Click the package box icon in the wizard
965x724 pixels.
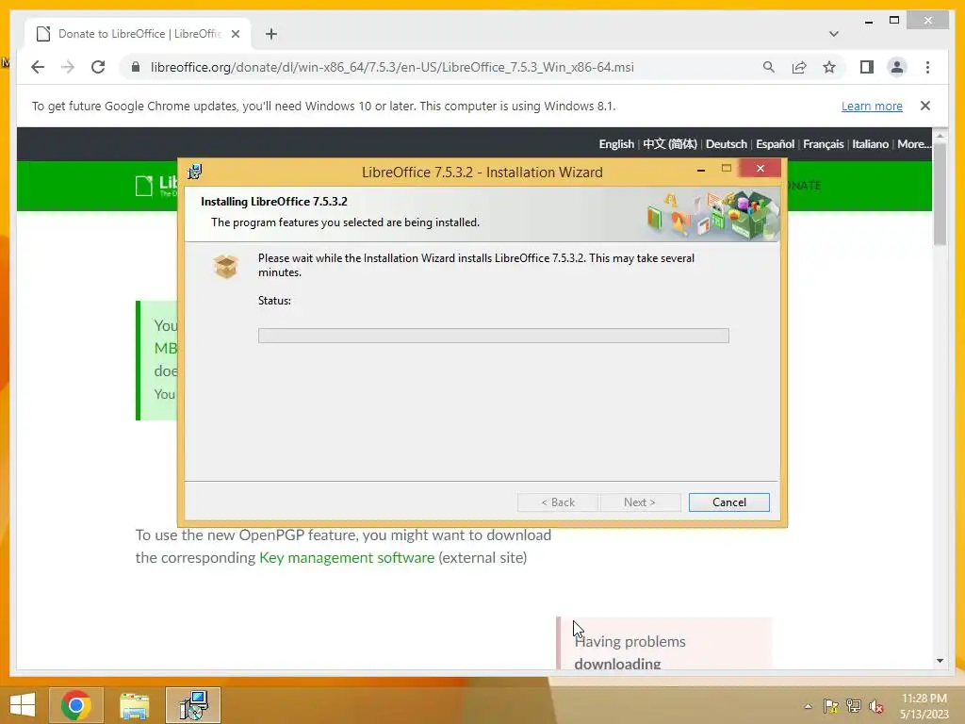click(x=226, y=266)
